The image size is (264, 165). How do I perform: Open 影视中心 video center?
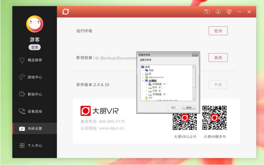coord(35,94)
